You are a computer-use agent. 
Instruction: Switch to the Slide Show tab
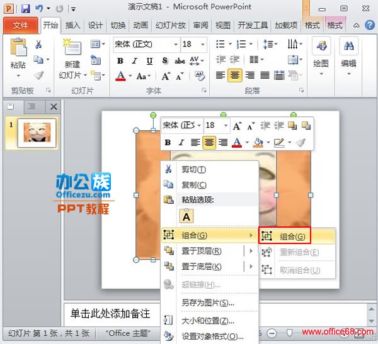click(x=171, y=25)
